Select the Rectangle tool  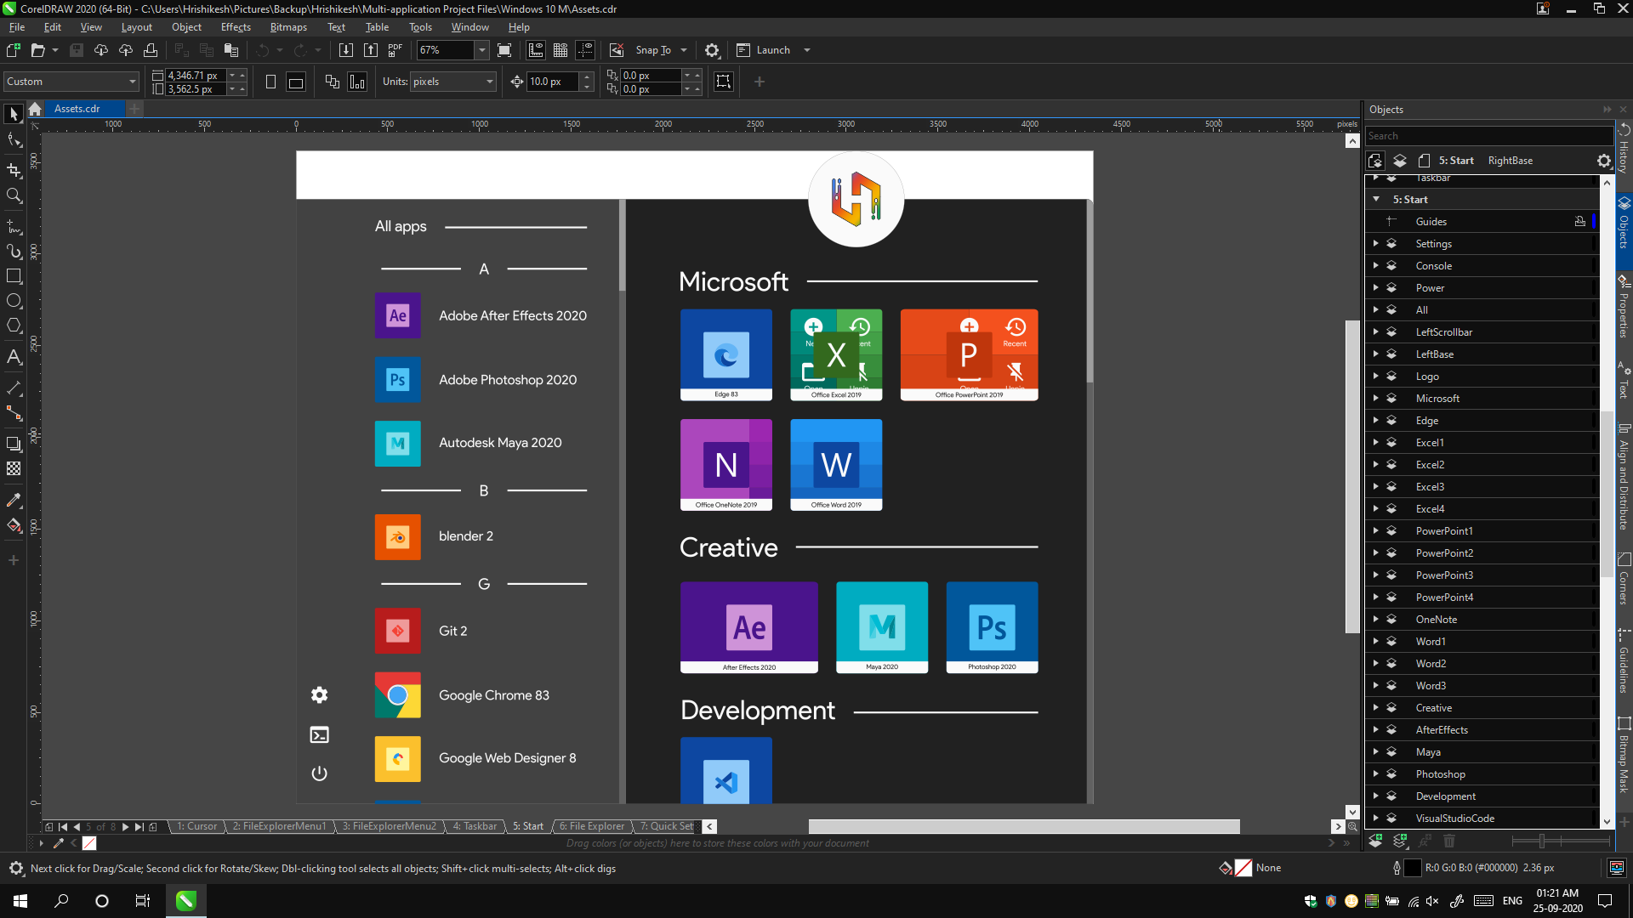(x=14, y=276)
